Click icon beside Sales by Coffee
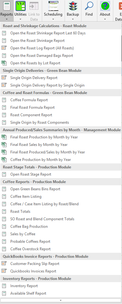122x304 pixels. click(4, 234)
